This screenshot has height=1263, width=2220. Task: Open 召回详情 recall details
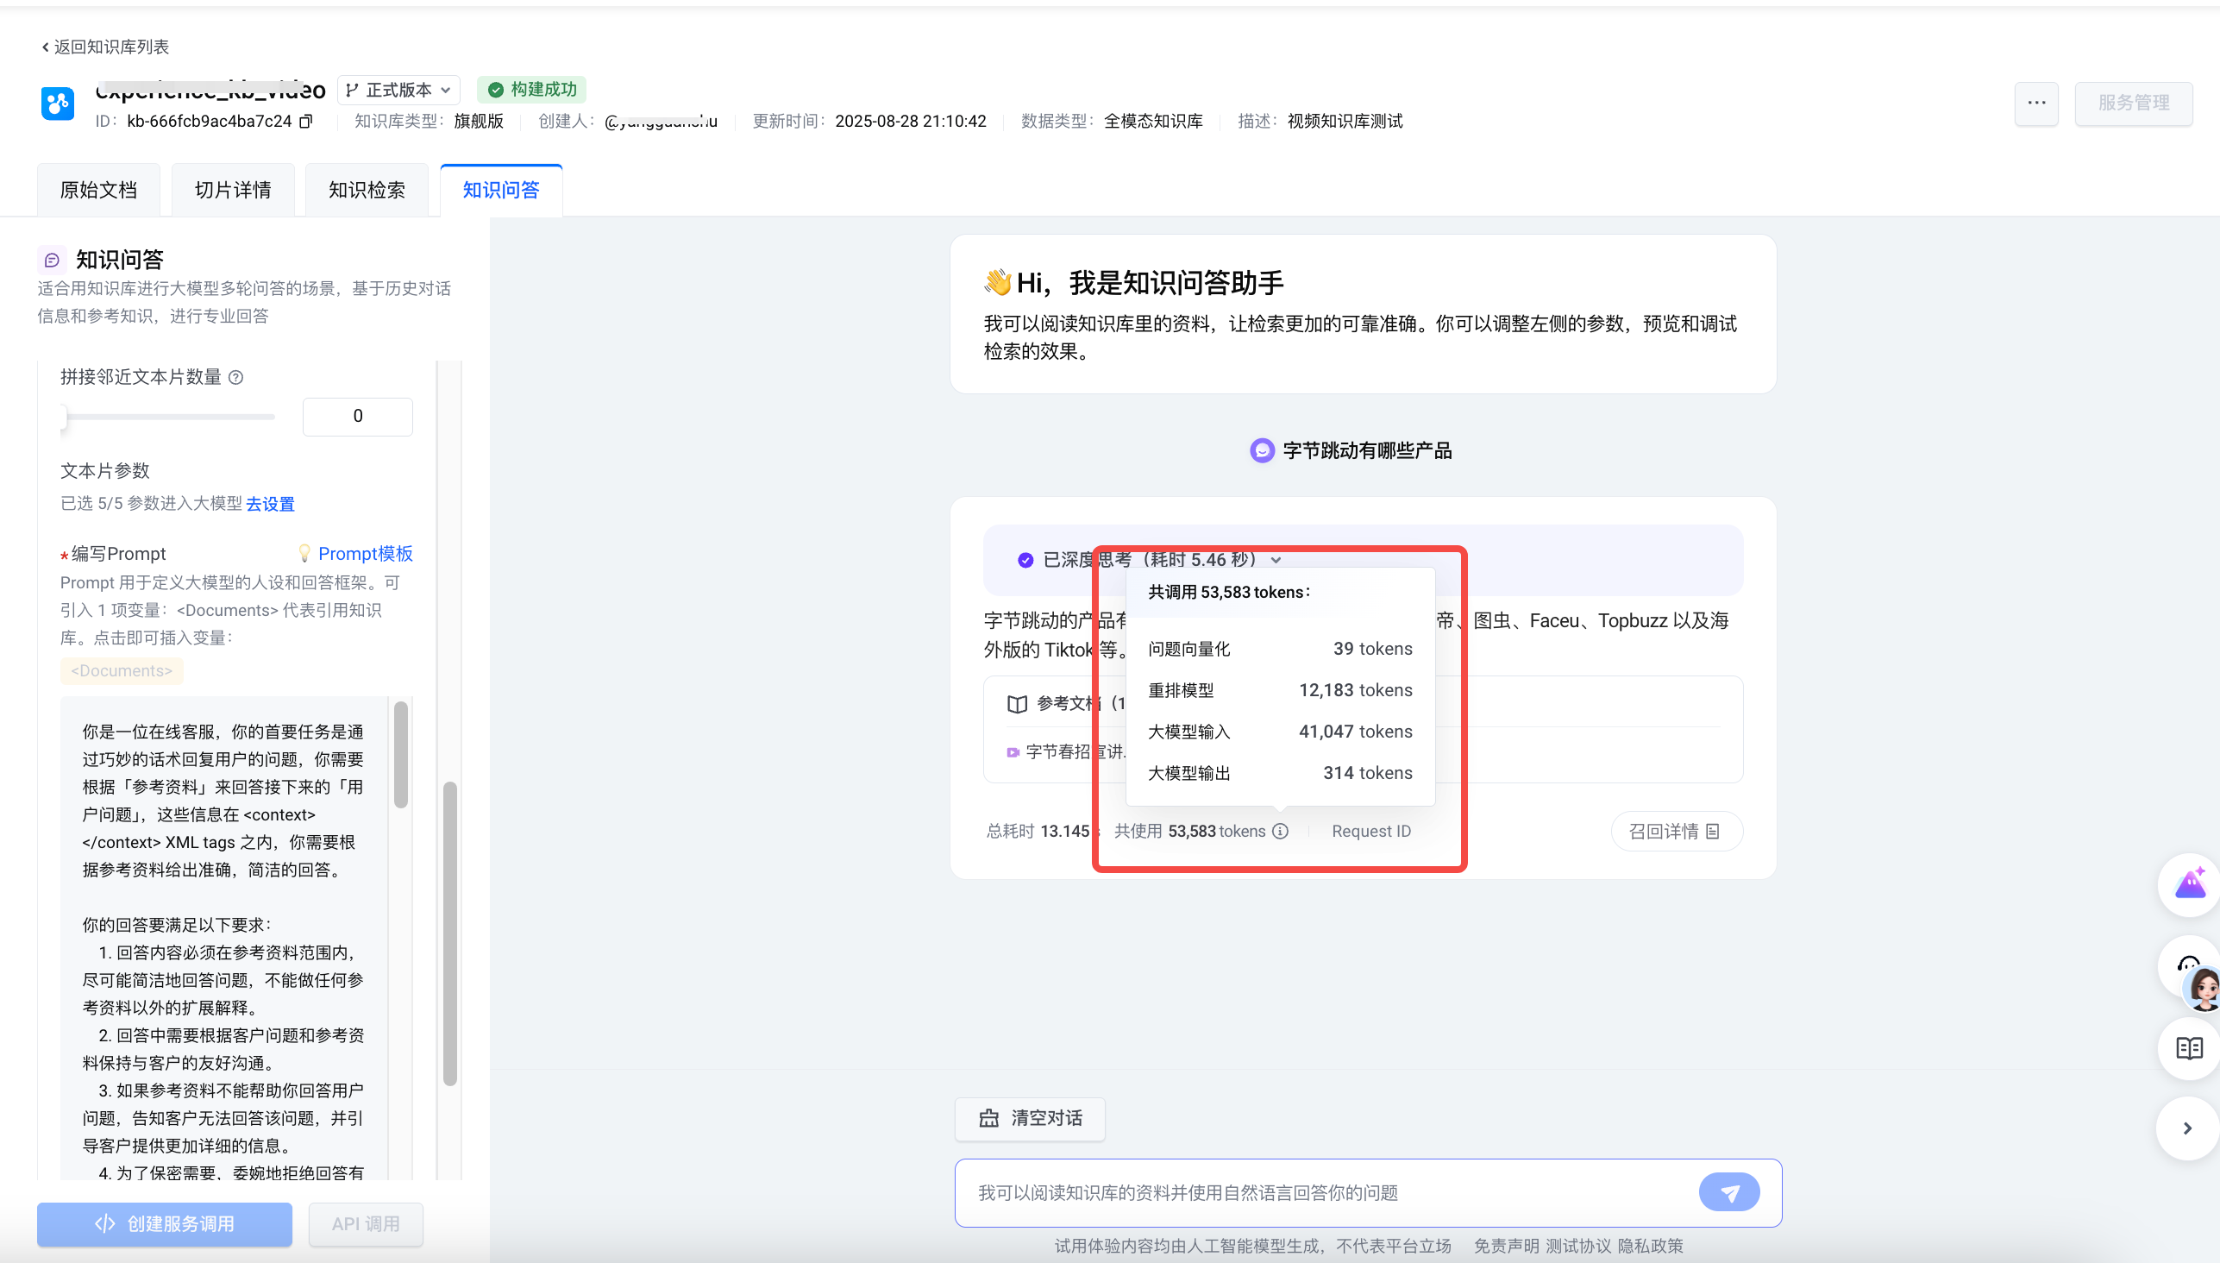(1675, 831)
